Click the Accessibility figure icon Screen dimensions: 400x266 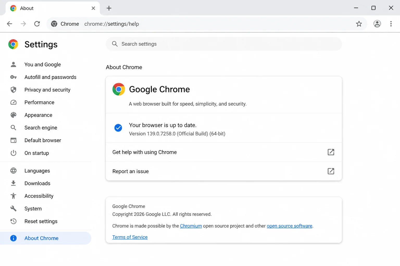[13, 196]
